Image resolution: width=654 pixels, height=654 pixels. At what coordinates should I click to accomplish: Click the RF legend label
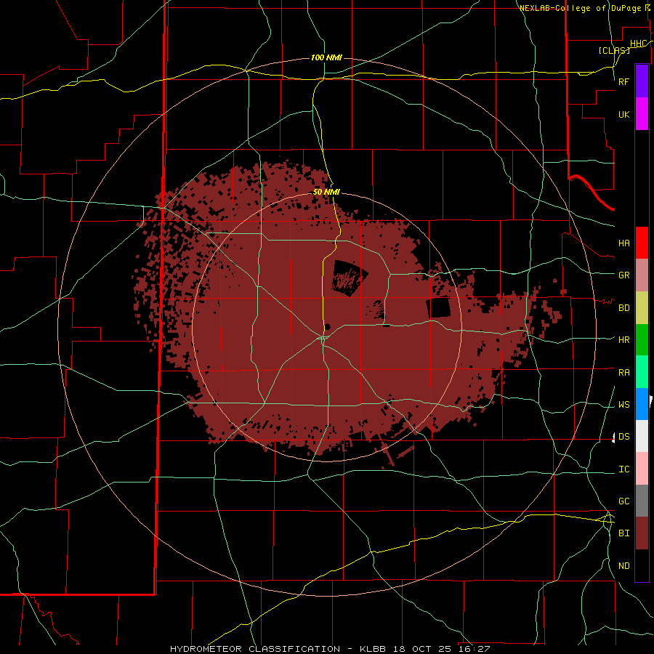(624, 81)
